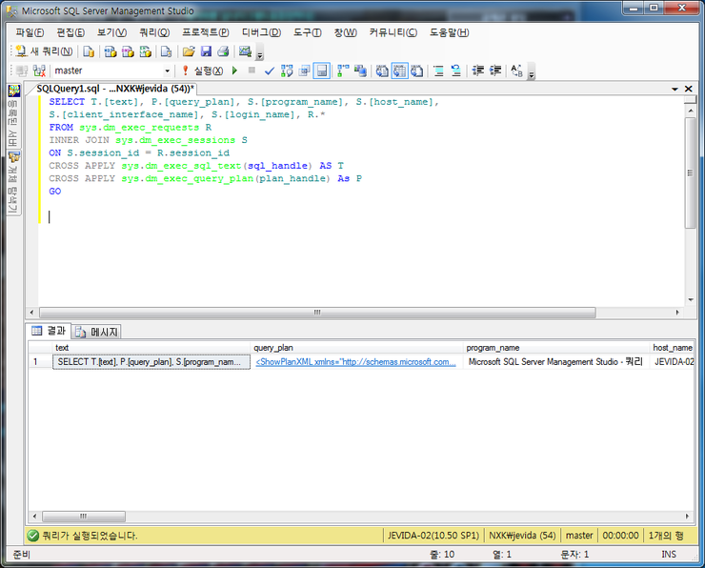Viewport: 705px width, 568px height.
Task: Close the SQLQuery1.sql document with X
Action: tap(689, 89)
